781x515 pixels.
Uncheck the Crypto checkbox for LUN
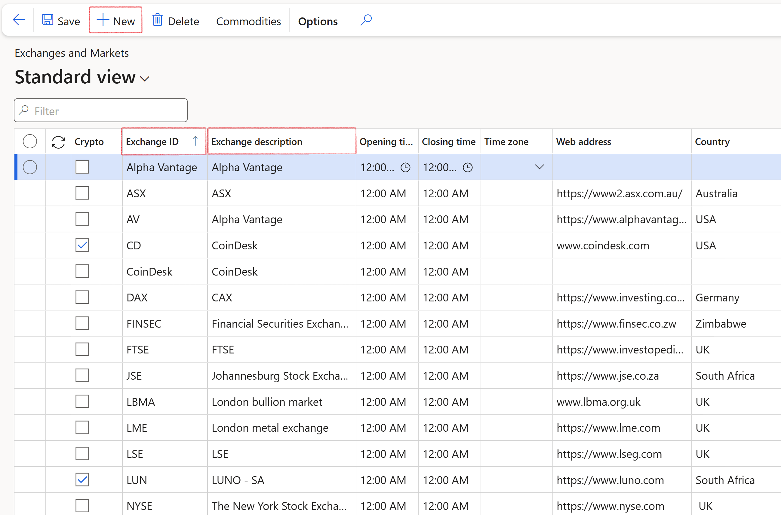[x=82, y=480]
